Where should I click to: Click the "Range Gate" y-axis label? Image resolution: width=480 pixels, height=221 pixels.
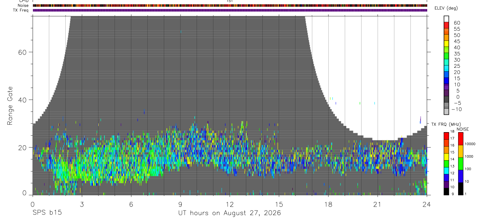(11, 106)
